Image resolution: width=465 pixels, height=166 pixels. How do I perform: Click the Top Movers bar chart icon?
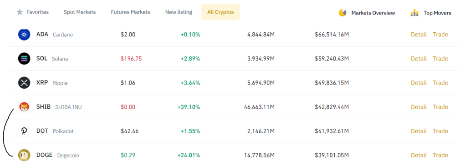pos(414,13)
